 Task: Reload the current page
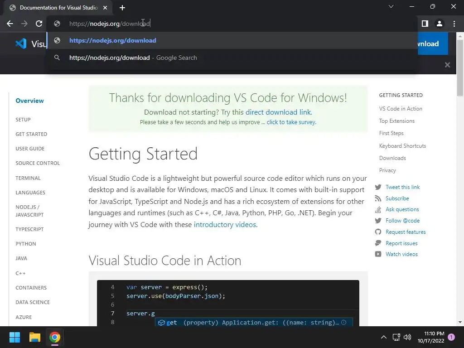point(39,24)
